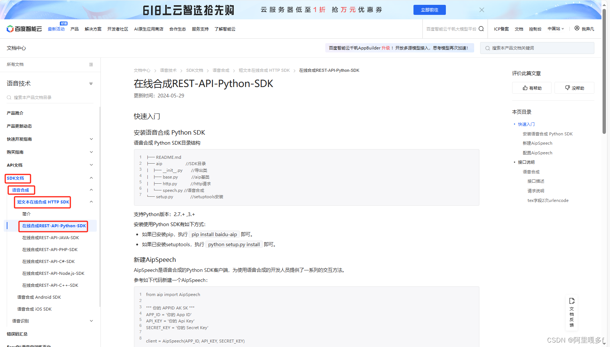Screen dimensions: 610x347
Task: Click SDK文档 breadcrumb link
Action: tap(195, 70)
